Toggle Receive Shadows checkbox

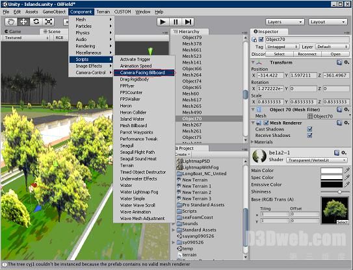(310, 136)
